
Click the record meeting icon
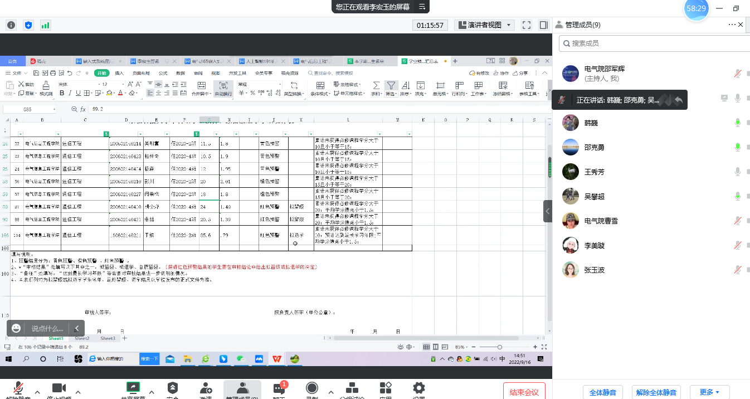tap(312, 388)
